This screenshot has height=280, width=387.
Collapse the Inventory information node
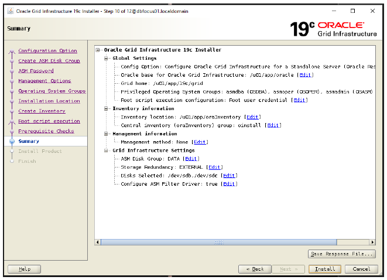point(106,108)
